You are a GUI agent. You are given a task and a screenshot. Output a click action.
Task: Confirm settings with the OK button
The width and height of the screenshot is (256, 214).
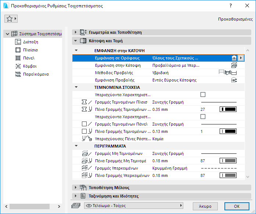(x=237, y=206)
